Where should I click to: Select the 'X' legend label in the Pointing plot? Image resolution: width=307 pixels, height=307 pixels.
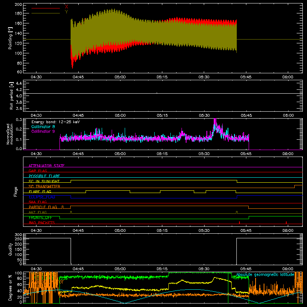pyautogui.click(x=66, y=7)
